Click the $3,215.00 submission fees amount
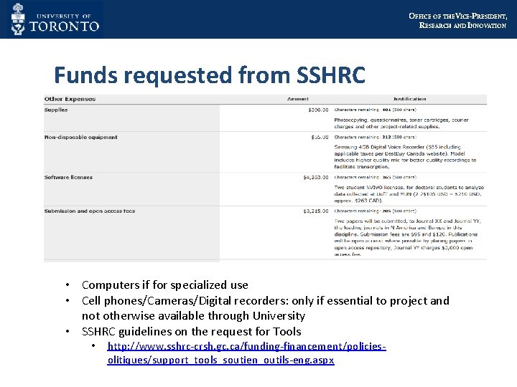Screen dimensions: 517x387 (x=316, y=211)
